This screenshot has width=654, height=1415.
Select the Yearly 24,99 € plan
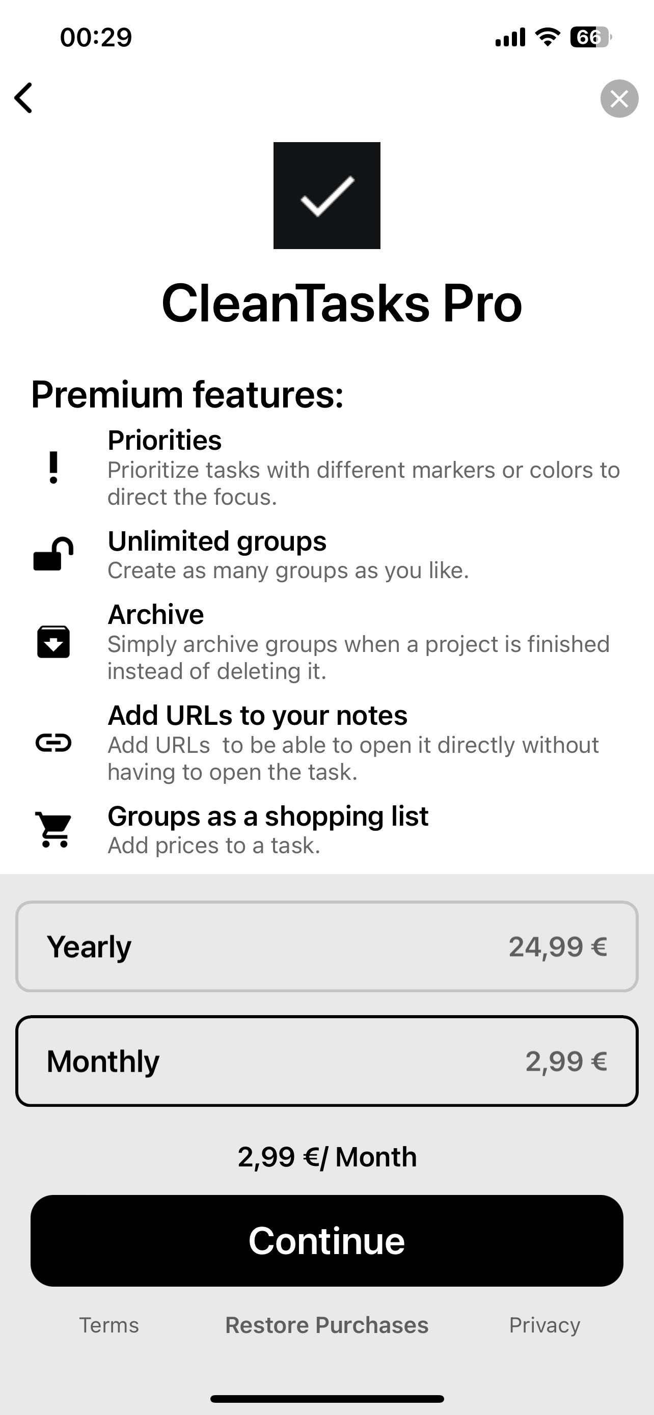(326, 946)
